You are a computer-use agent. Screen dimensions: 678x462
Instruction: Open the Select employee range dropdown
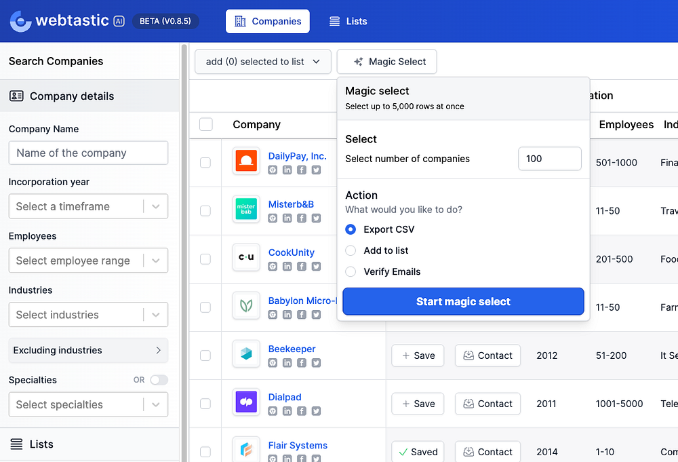(x=88, y=261)
